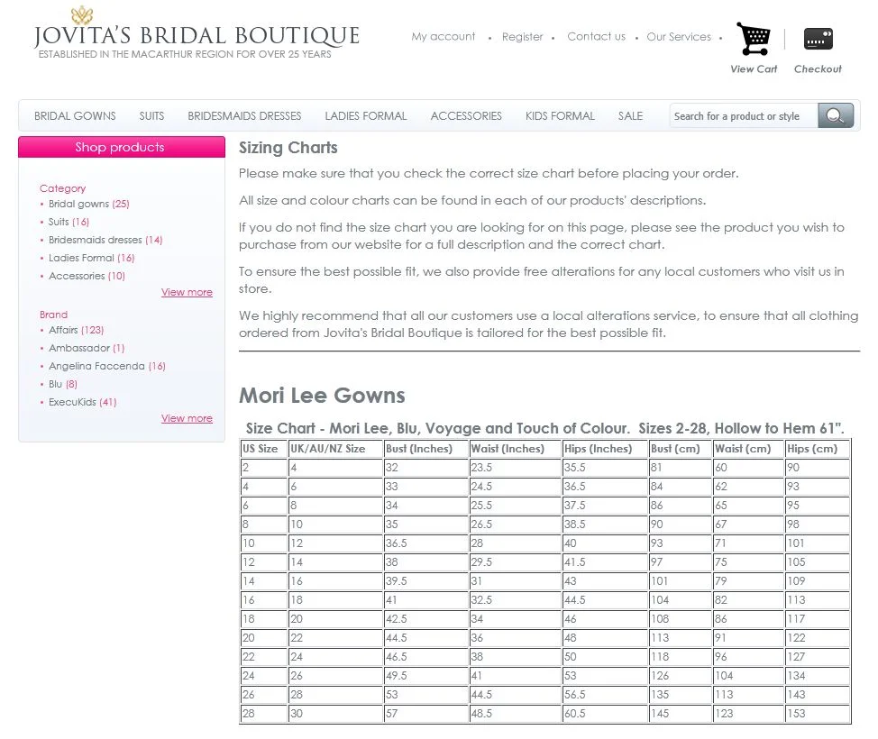This screenshot has width=878, height=739.
Task: Focus the product search field
Action: 744,116
